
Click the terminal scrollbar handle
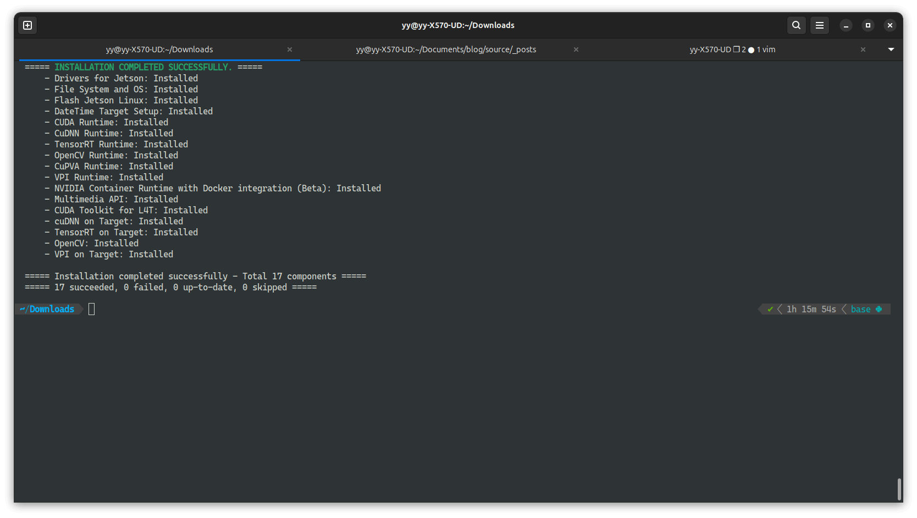pos(899,489)
